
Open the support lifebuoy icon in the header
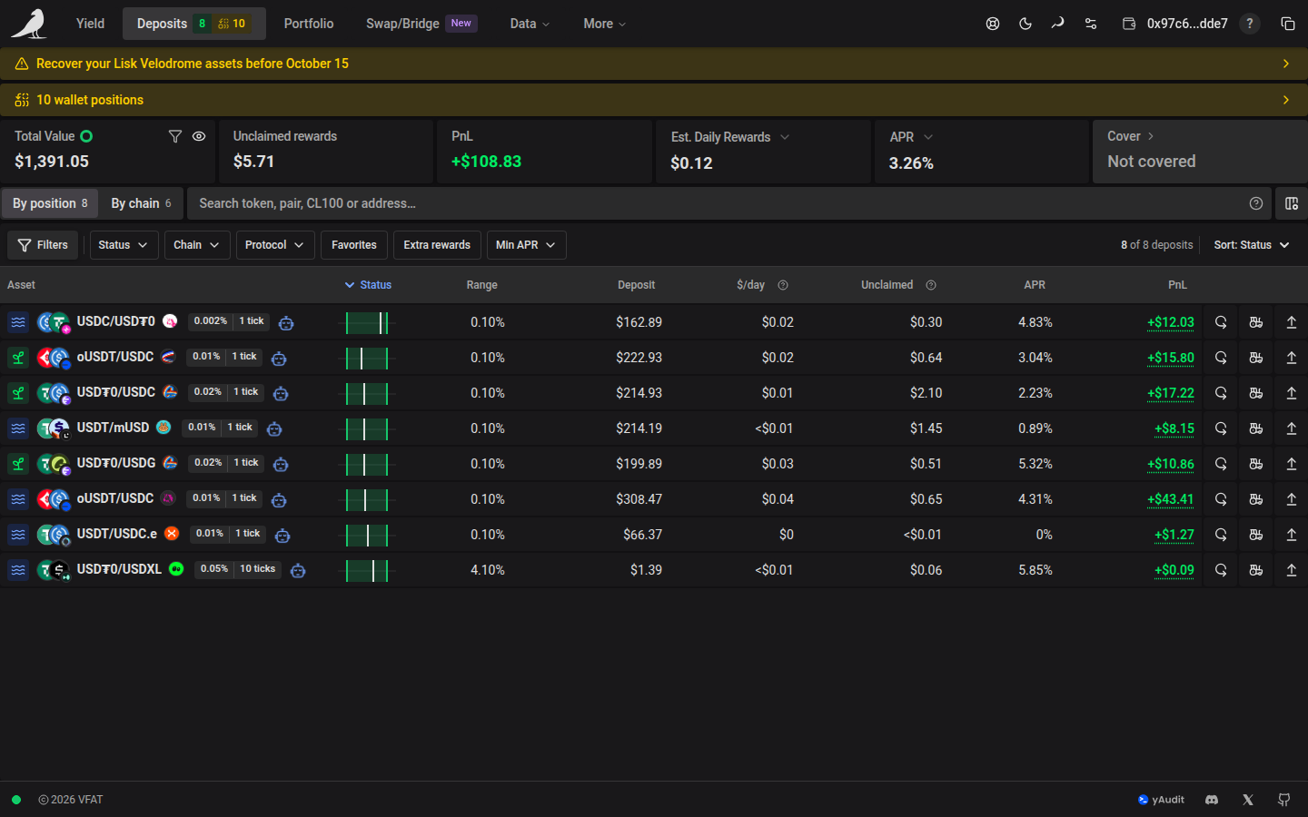click(x=993, y=24)
